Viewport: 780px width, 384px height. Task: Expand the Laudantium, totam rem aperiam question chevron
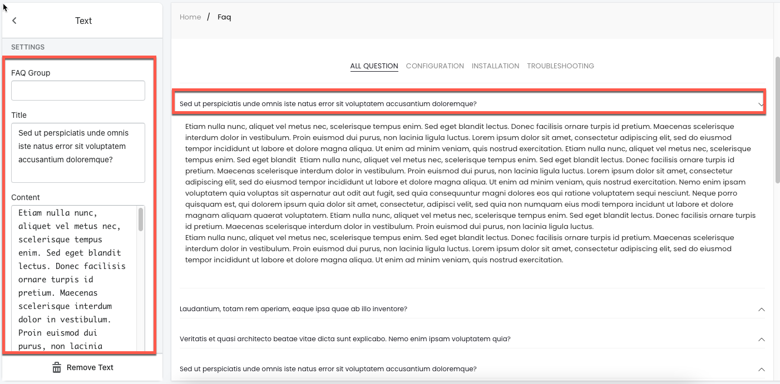point(762,309)
